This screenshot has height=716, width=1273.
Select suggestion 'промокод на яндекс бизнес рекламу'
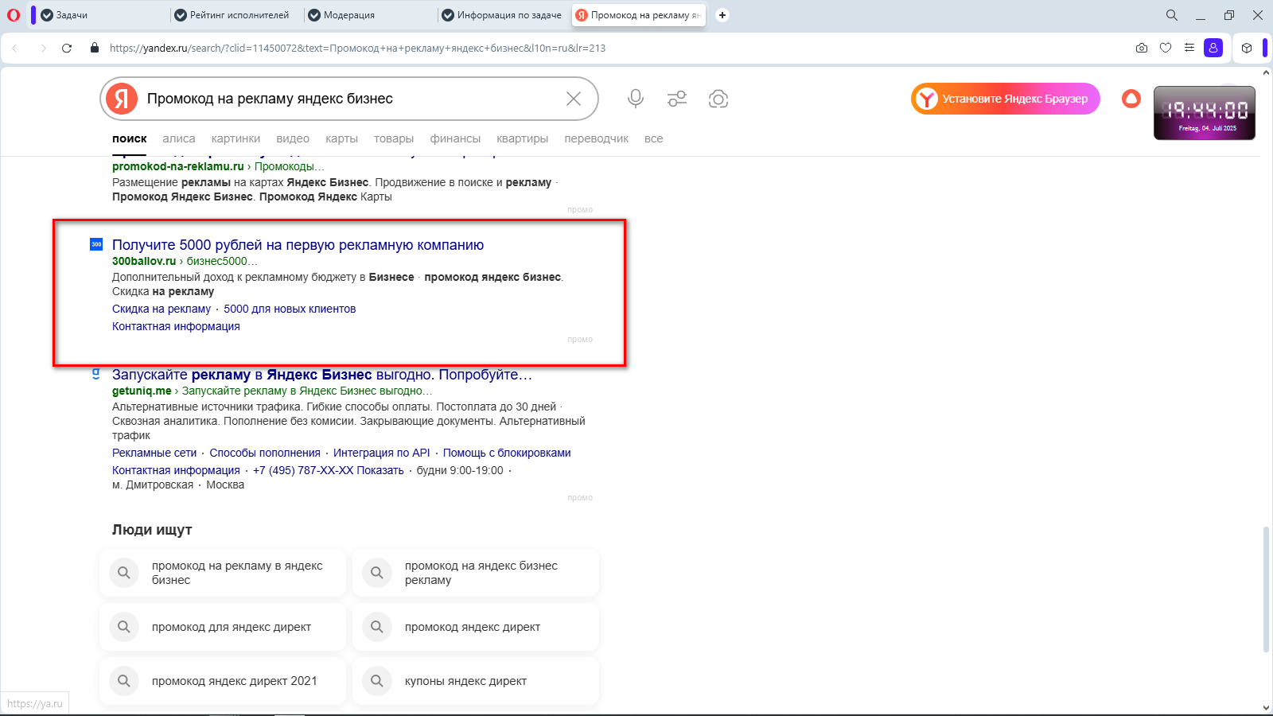point(476,573)
